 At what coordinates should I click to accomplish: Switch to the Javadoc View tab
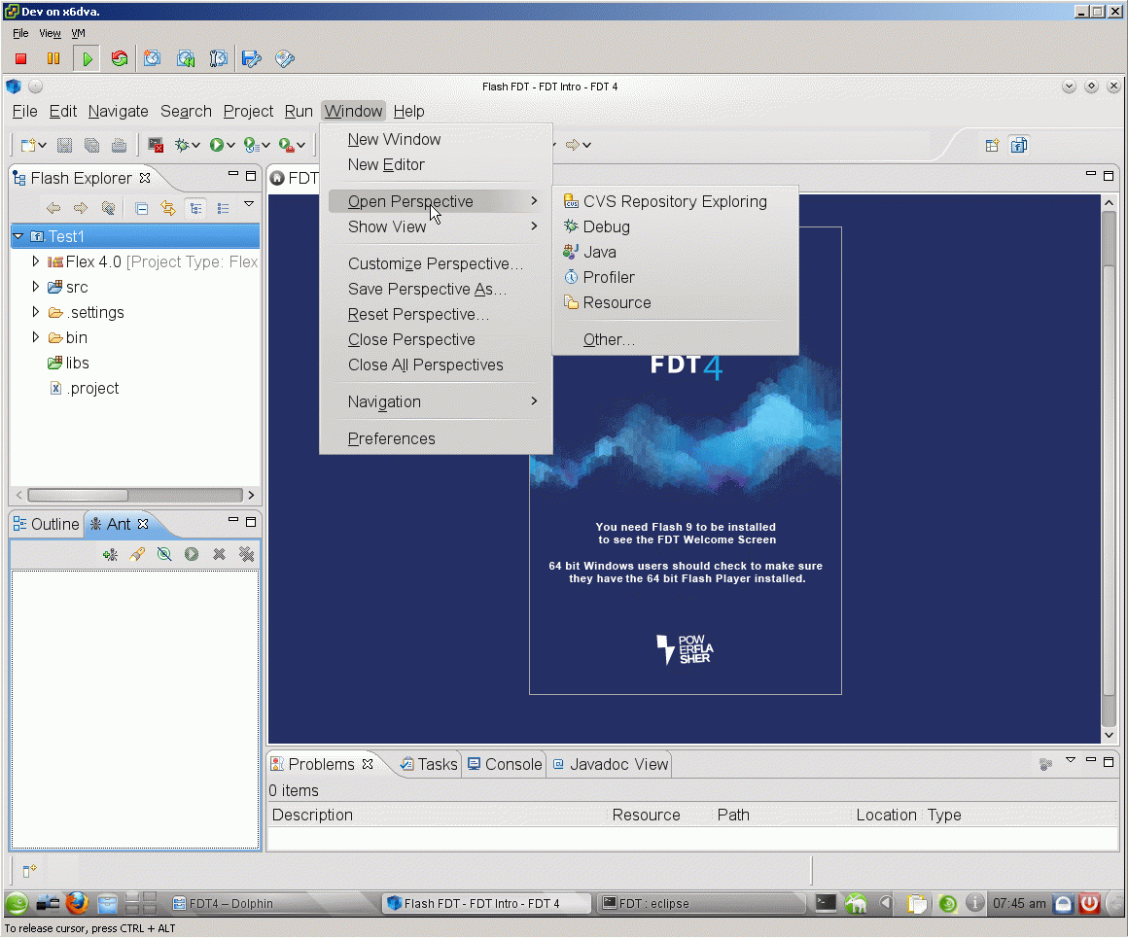611,765
